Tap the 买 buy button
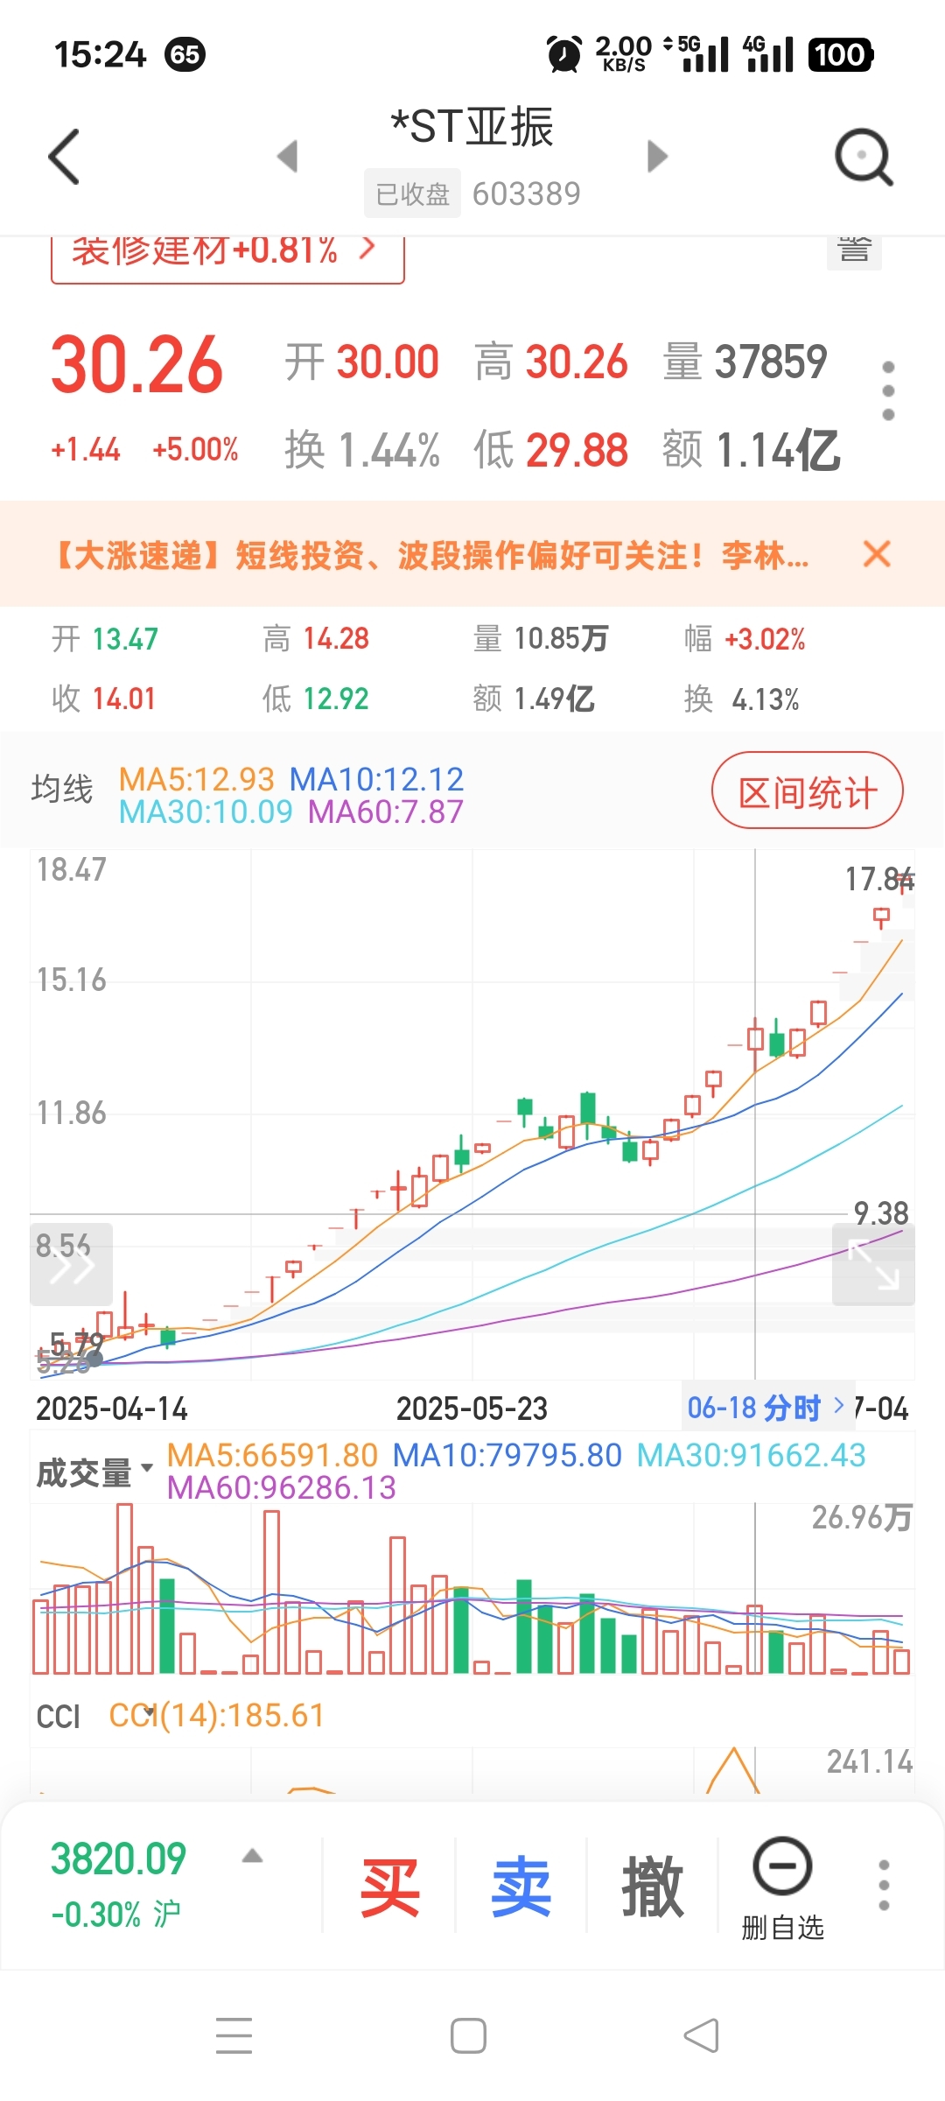 coord(389,1887)
